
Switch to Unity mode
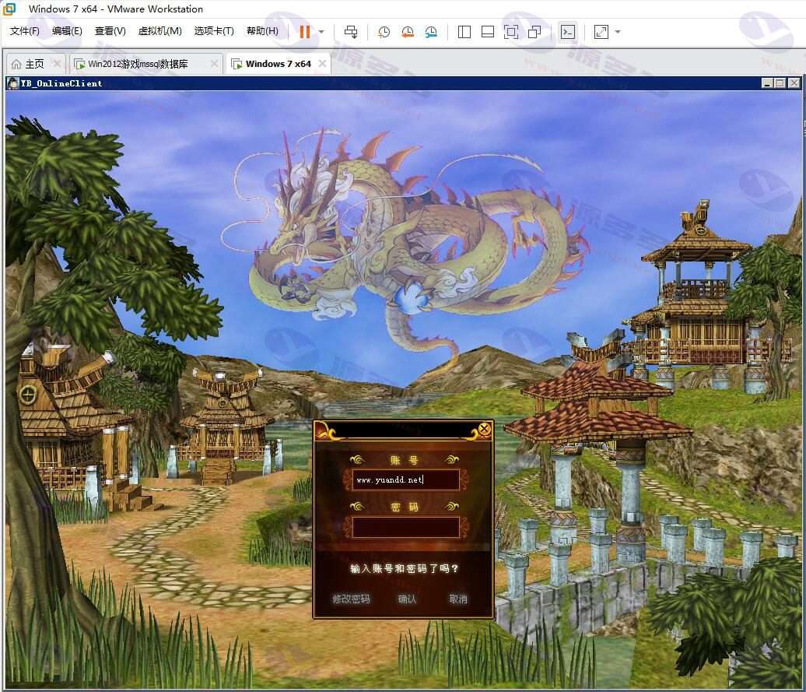[534, 32]
